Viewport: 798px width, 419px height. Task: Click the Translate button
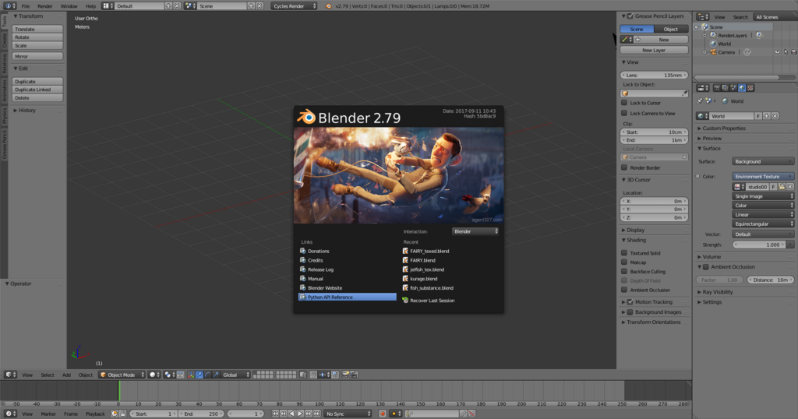point(37,29)
